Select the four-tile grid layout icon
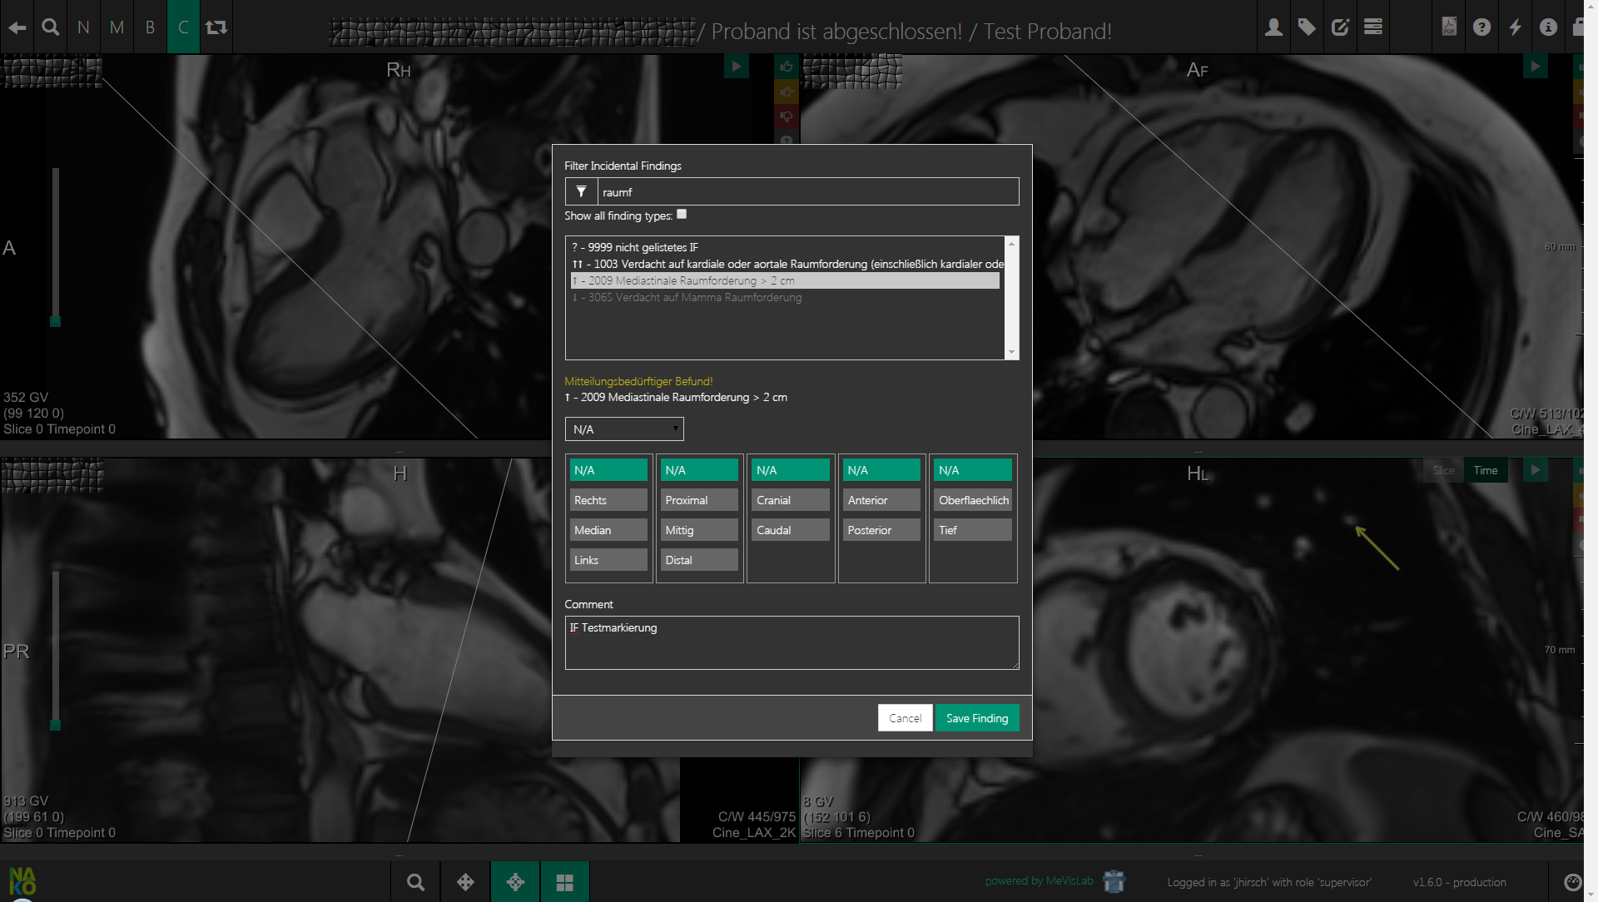Image resolution: width=1598 pixels, height=902 pixels. [x=564, y=882]
